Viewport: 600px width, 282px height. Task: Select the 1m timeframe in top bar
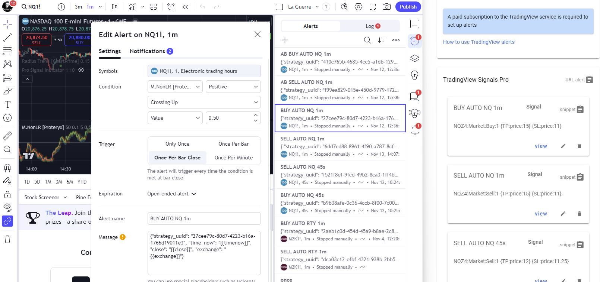pyautogui.click(x=90, y=7)
